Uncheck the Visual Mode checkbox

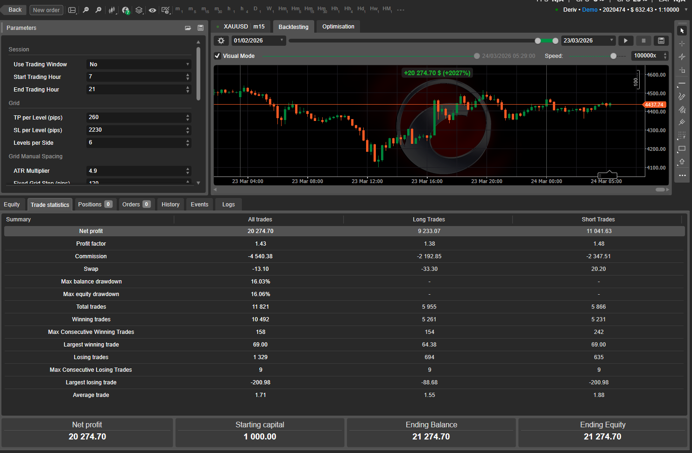click(218, 56)
